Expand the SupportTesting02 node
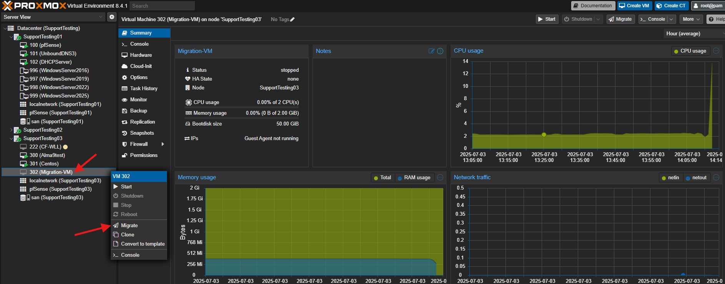725x284 pixels. point(11,130)
